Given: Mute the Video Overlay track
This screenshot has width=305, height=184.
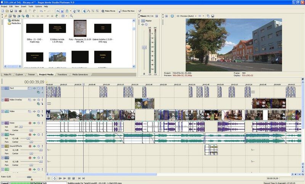Looking at the screenshot, I should [39, 99].
